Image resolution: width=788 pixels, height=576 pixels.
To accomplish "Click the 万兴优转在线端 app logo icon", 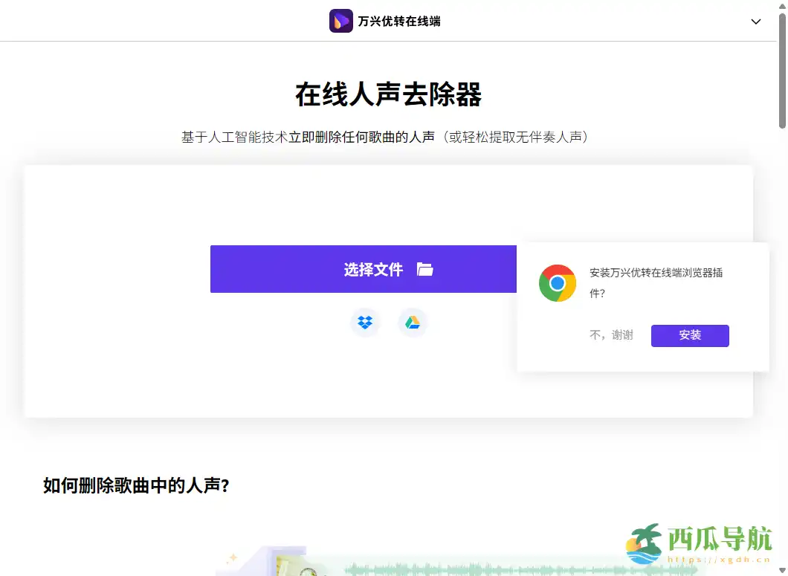I will [341, 20].
